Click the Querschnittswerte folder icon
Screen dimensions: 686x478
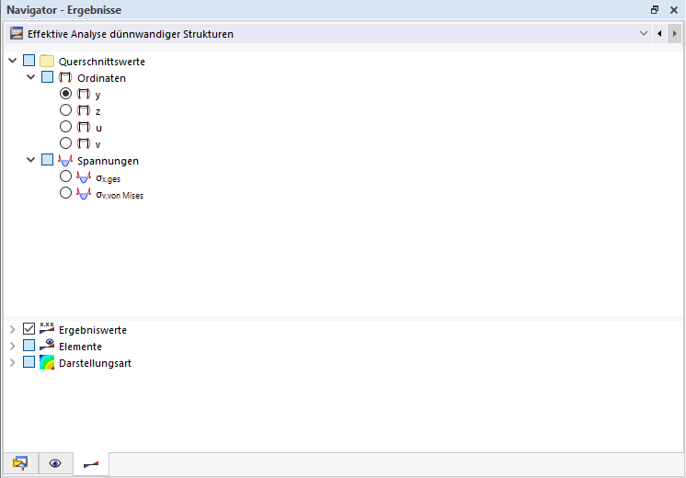tap(47, 61)
